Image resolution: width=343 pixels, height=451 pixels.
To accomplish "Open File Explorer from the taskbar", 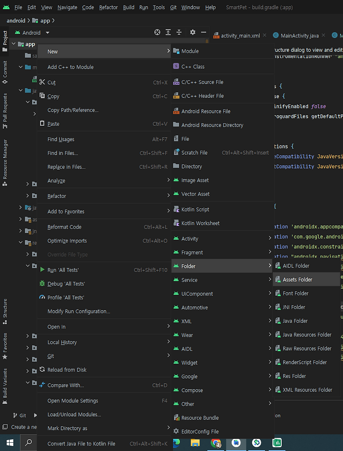I will click(x=195, y=443).
